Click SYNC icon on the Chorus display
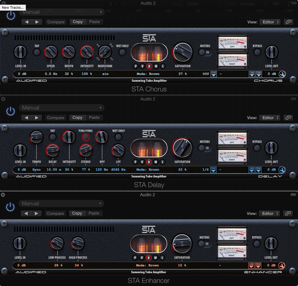 click(214, 74)
